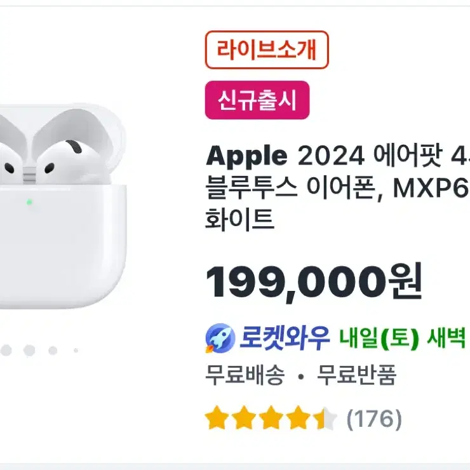Click the second rating star
The image size is (470, 470).
click(x=244, y=418)
